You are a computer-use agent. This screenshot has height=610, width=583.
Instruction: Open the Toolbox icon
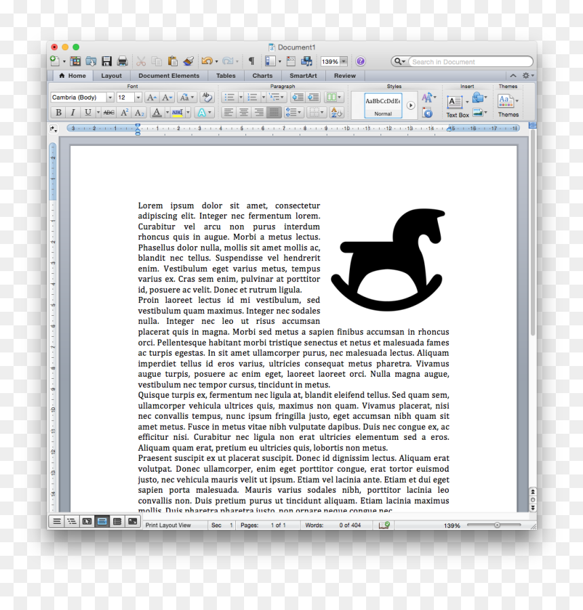coord(291,61)
